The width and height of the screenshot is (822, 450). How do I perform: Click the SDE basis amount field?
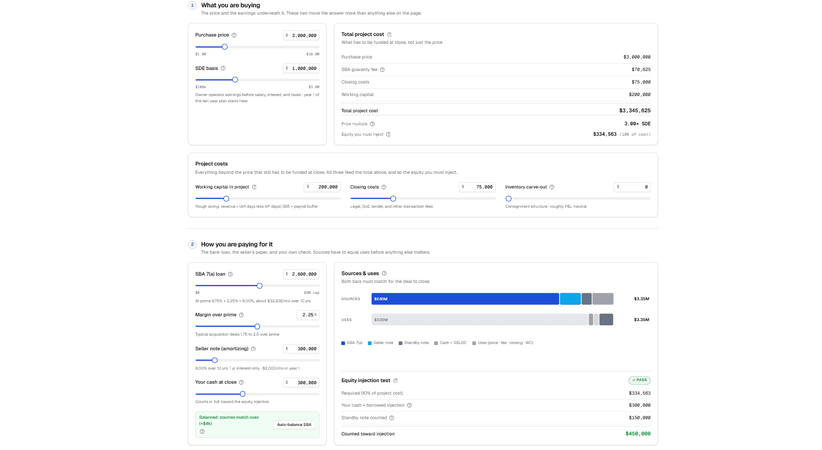[301, 68]
